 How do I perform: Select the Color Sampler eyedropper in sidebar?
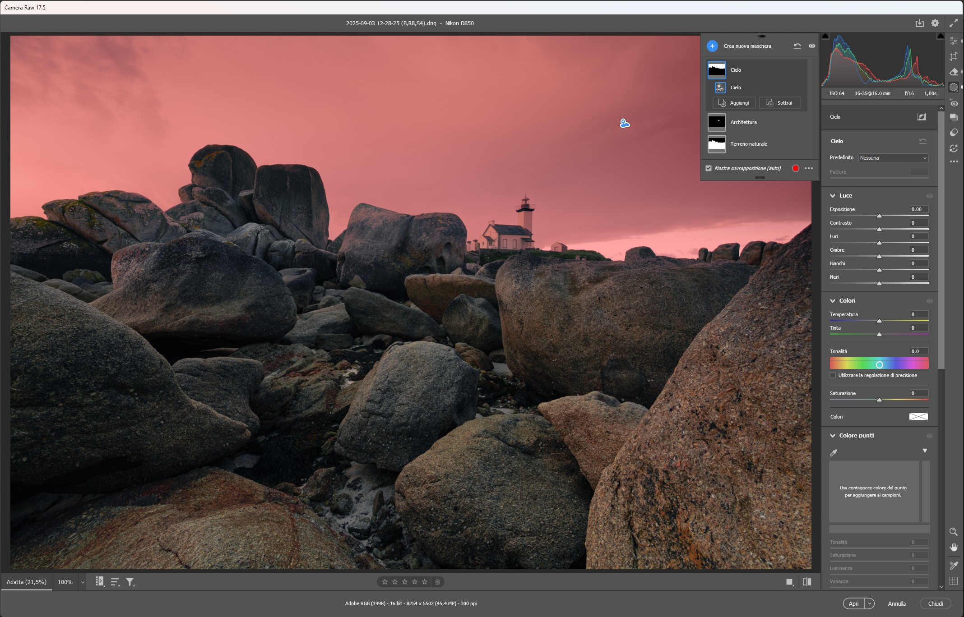pos(953,565)
